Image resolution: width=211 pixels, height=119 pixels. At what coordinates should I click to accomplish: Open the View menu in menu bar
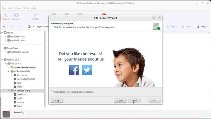[18, 8]
